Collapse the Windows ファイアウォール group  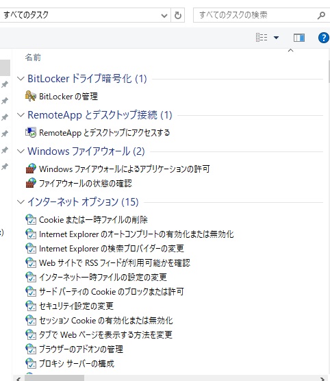(x=21, y=151)
